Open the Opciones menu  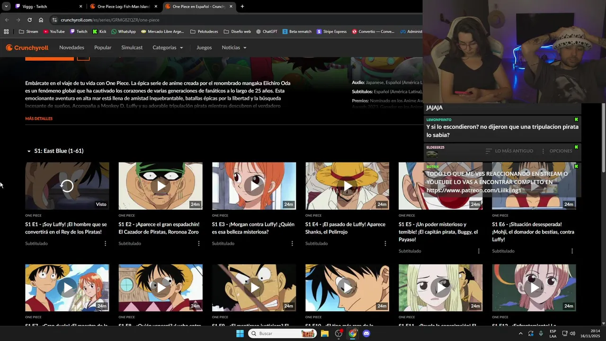coord(556,151)
